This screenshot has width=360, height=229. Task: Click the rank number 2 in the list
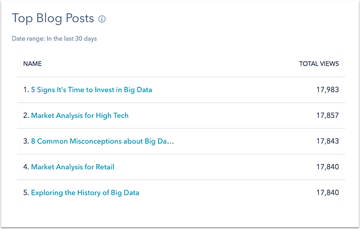26,116
